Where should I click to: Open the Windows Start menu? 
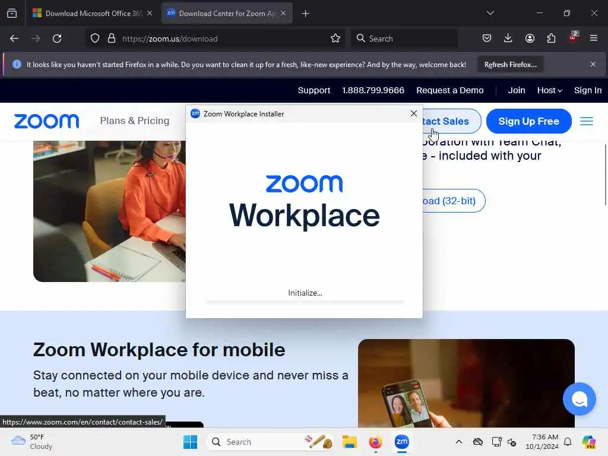click(x=190, y=442)
